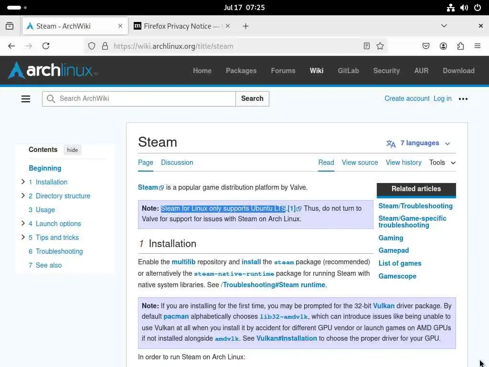Open the Discussion tab

pos(177,162)
